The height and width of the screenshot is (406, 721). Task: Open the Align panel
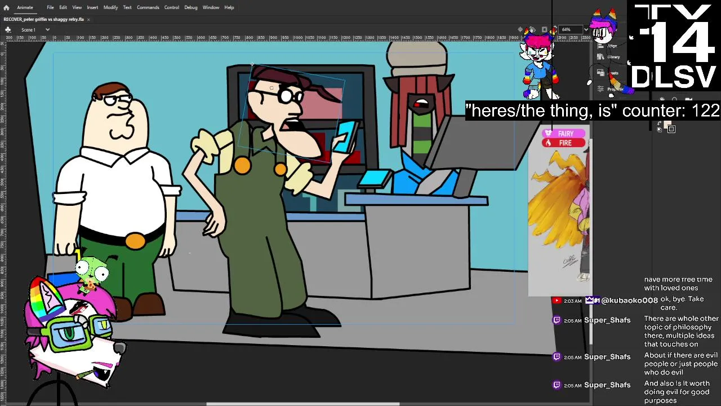tap(609, 46)
